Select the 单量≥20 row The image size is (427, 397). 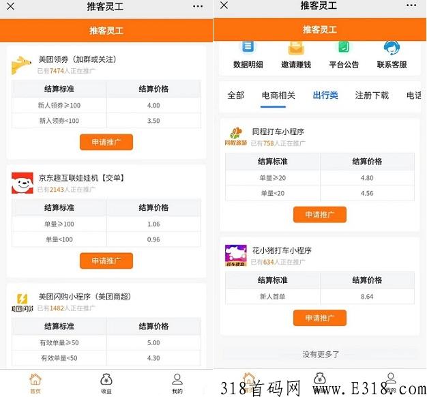tap(320, 178)
